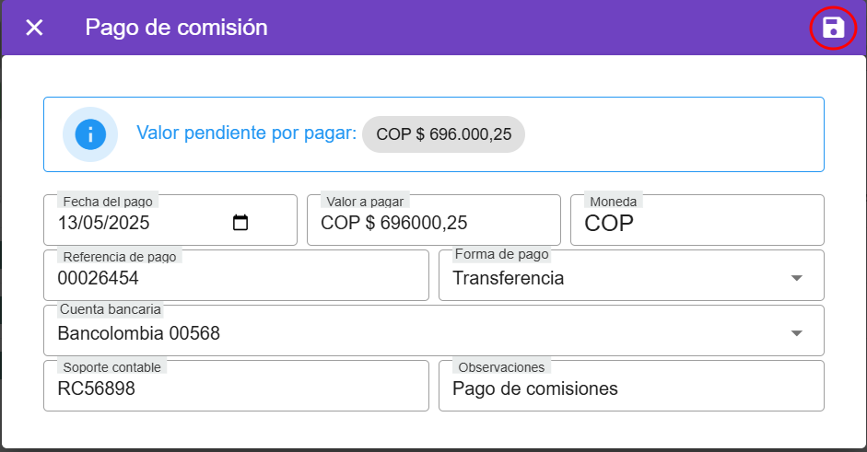Focus the Referencia de pago field
The image size is (867, 452).
[x=236, y=278]
